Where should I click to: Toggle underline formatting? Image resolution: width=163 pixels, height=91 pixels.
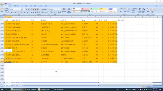coord(15,12)
